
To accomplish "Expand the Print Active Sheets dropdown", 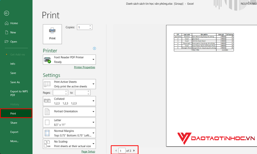I will [69, 84].
